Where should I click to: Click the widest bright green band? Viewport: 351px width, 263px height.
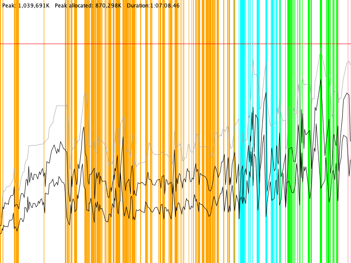point(290,131)
